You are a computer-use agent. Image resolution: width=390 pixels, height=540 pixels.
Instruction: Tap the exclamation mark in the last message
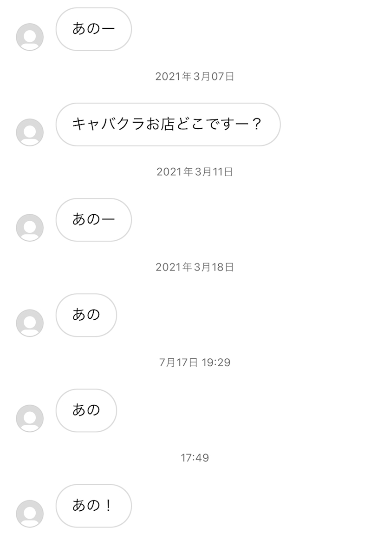[108, 506]
